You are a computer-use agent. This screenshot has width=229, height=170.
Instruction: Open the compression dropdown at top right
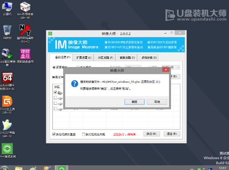171,67
